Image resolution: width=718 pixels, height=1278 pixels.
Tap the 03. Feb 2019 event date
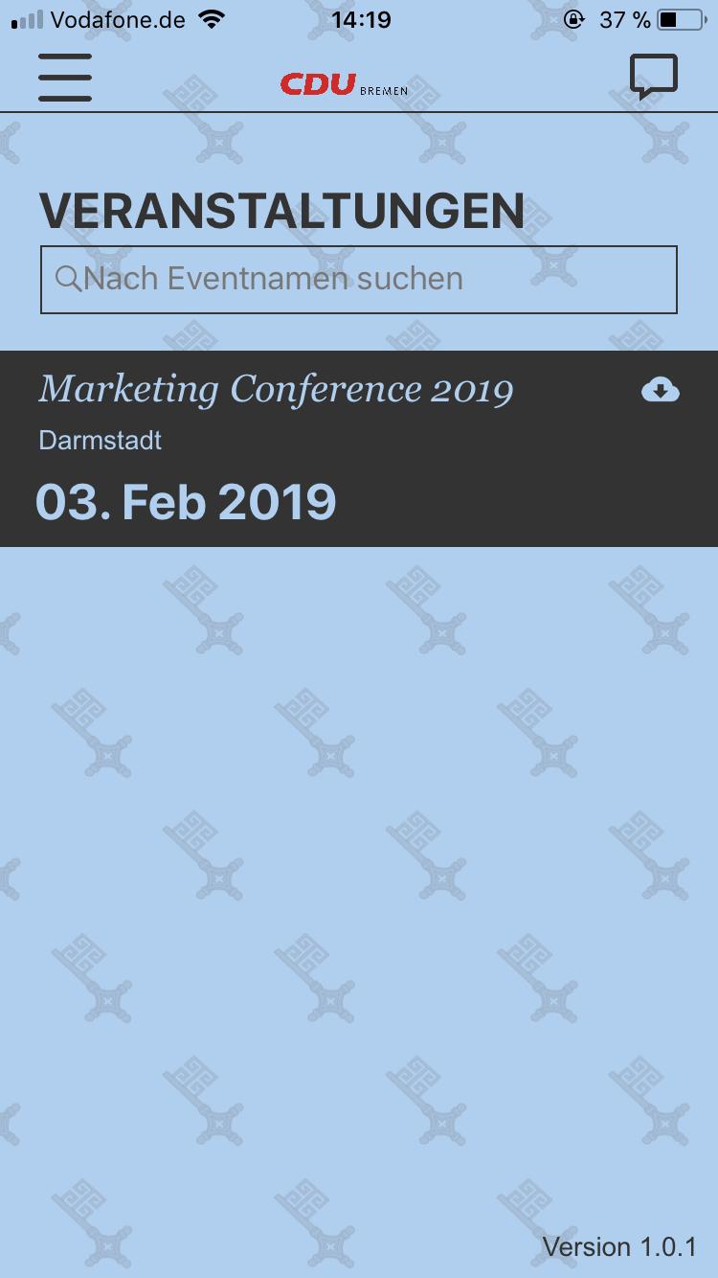pos(186,502)
